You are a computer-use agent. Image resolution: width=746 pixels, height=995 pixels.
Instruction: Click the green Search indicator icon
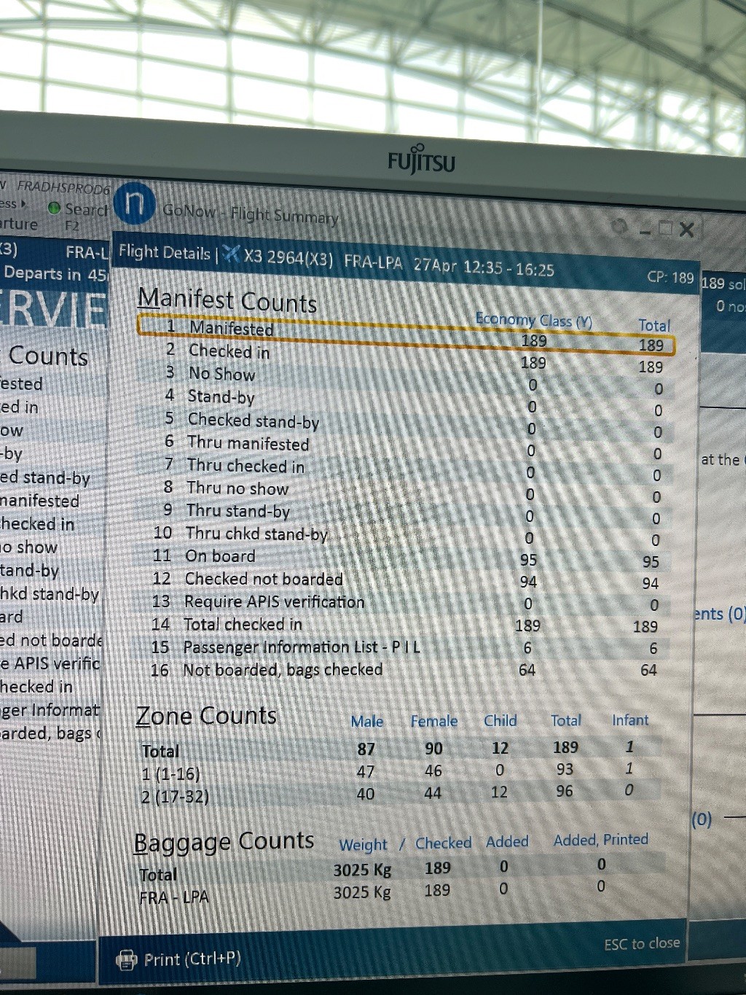[54, 208]
